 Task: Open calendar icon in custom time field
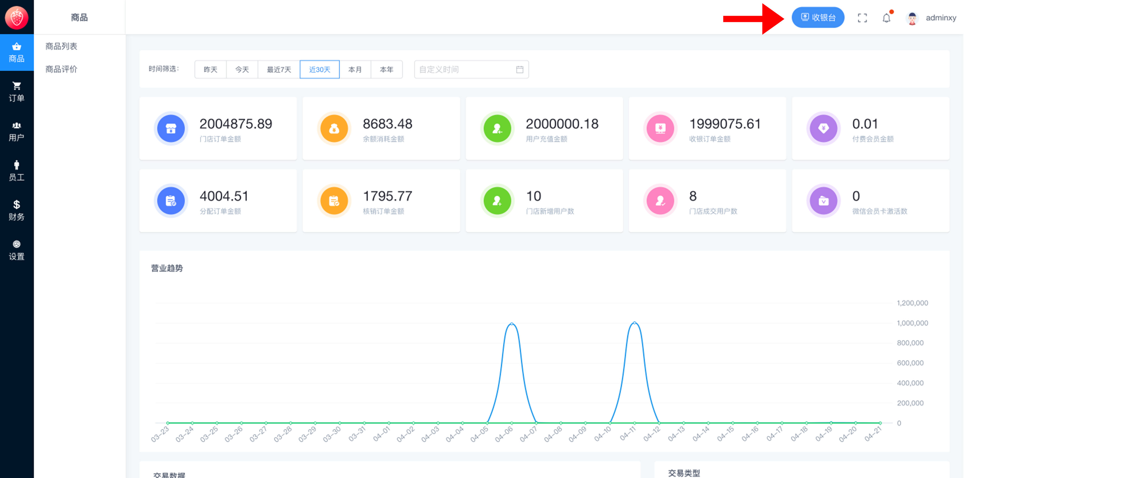519,69
